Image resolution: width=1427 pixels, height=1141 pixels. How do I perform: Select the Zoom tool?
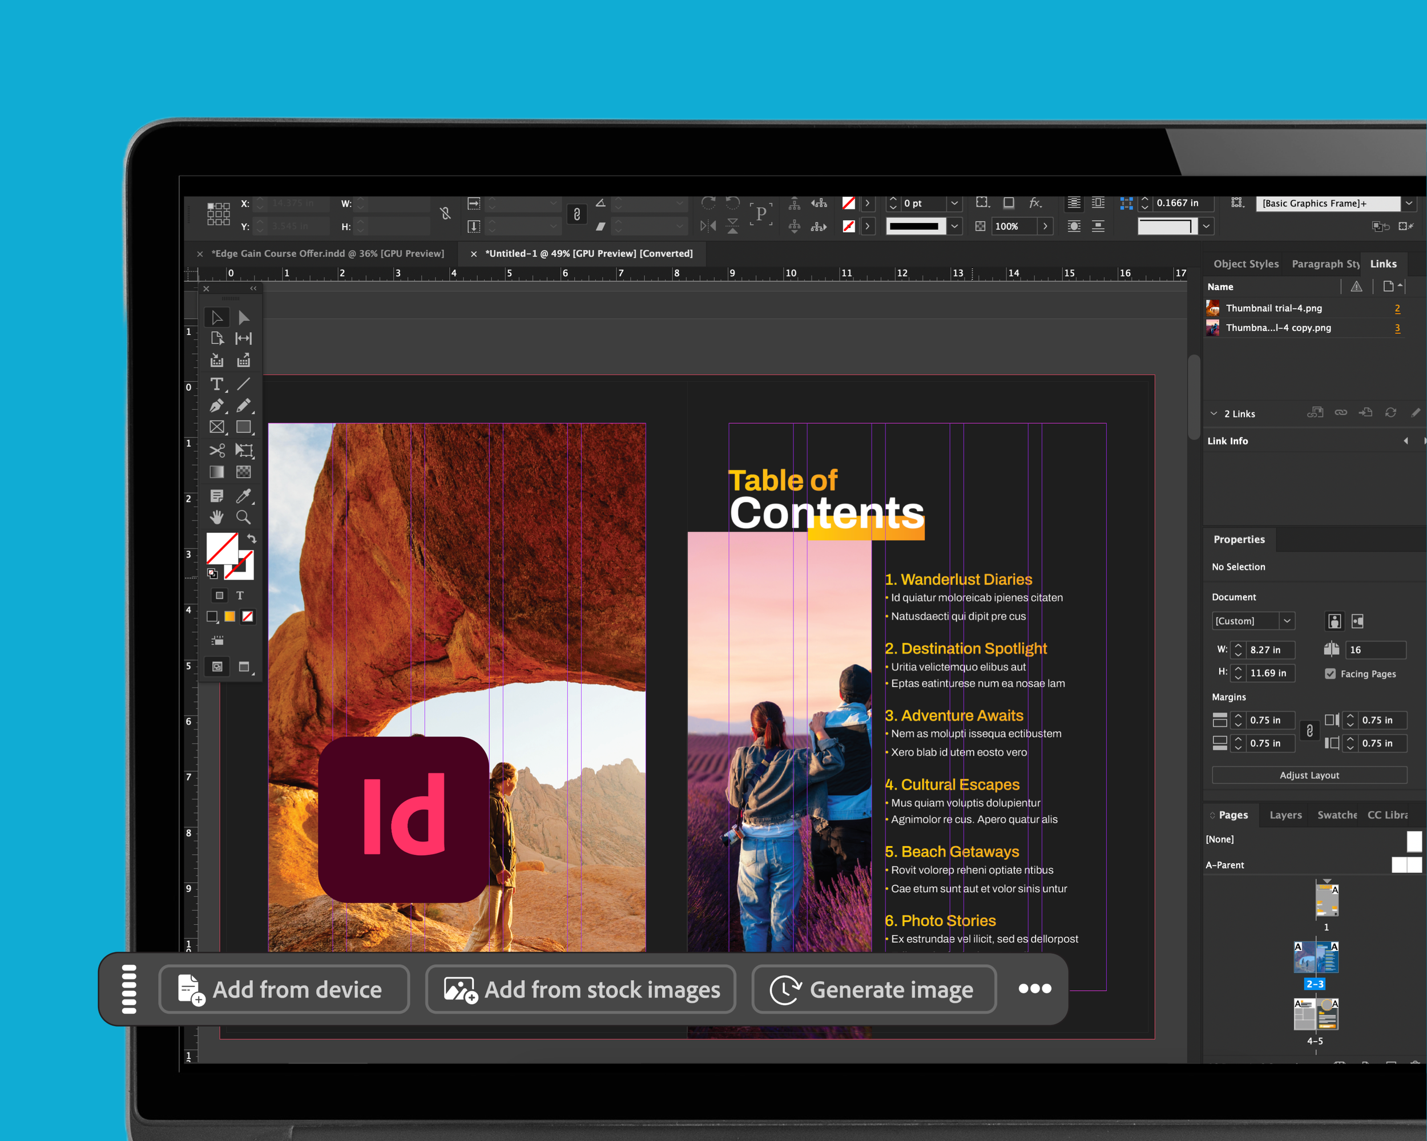pos(244,517)
